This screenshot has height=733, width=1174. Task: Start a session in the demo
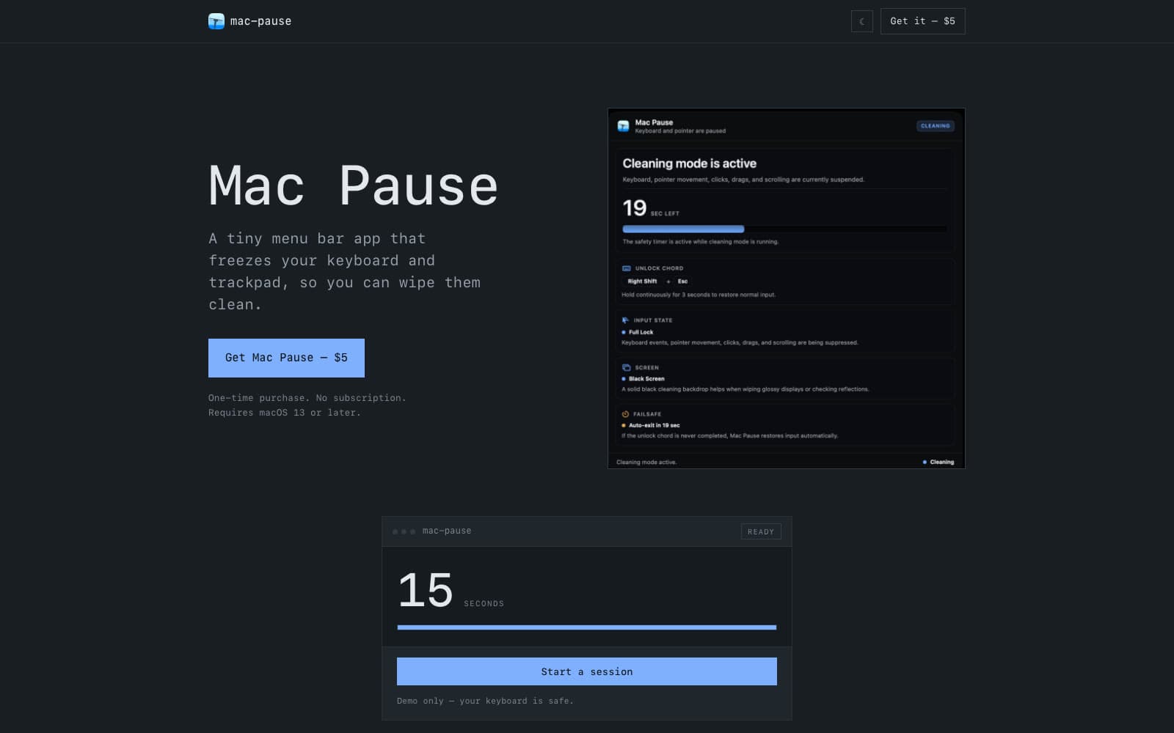pos(587,671)
